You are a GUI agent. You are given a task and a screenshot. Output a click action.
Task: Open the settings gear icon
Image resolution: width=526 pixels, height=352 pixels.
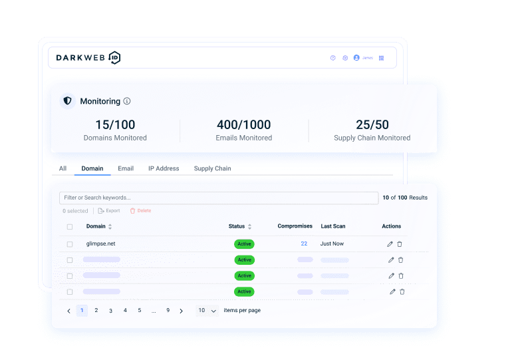pos(345,58)
